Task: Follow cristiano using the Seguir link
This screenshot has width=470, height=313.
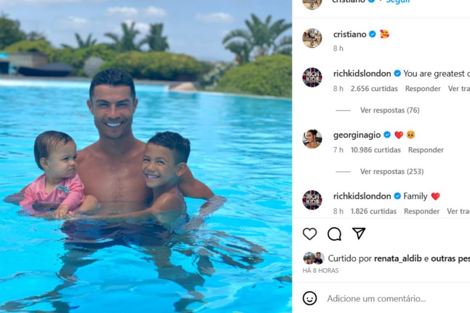Action: (397, 1)
